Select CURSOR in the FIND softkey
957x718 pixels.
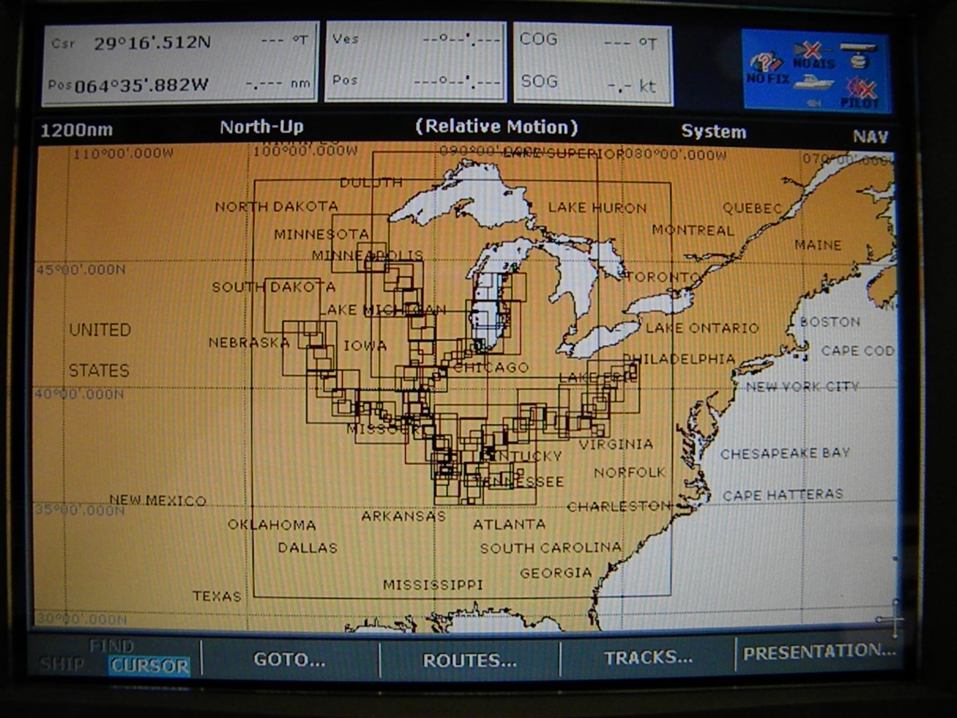150,665
